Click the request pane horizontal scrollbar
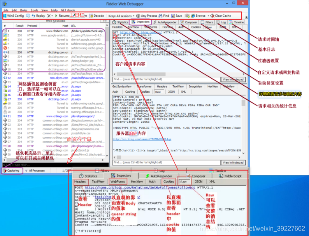The height and width of the screenshot is (236, 309). click(179, 74)
